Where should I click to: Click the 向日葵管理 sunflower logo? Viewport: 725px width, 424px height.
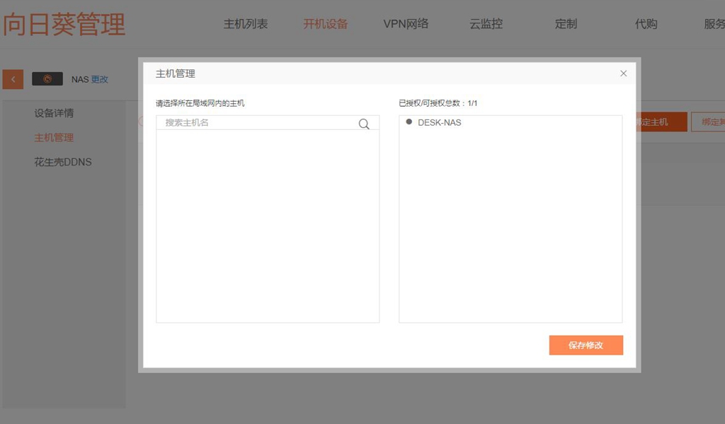[64, 23]
